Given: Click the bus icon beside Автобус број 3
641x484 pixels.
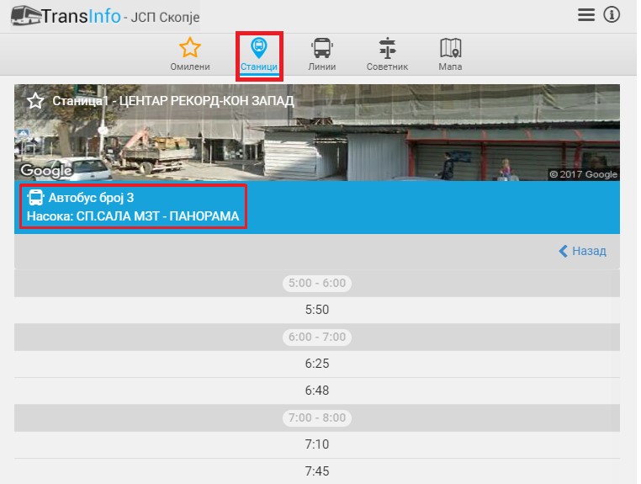Looking at the screenshot, I should [x=35, y=198].
